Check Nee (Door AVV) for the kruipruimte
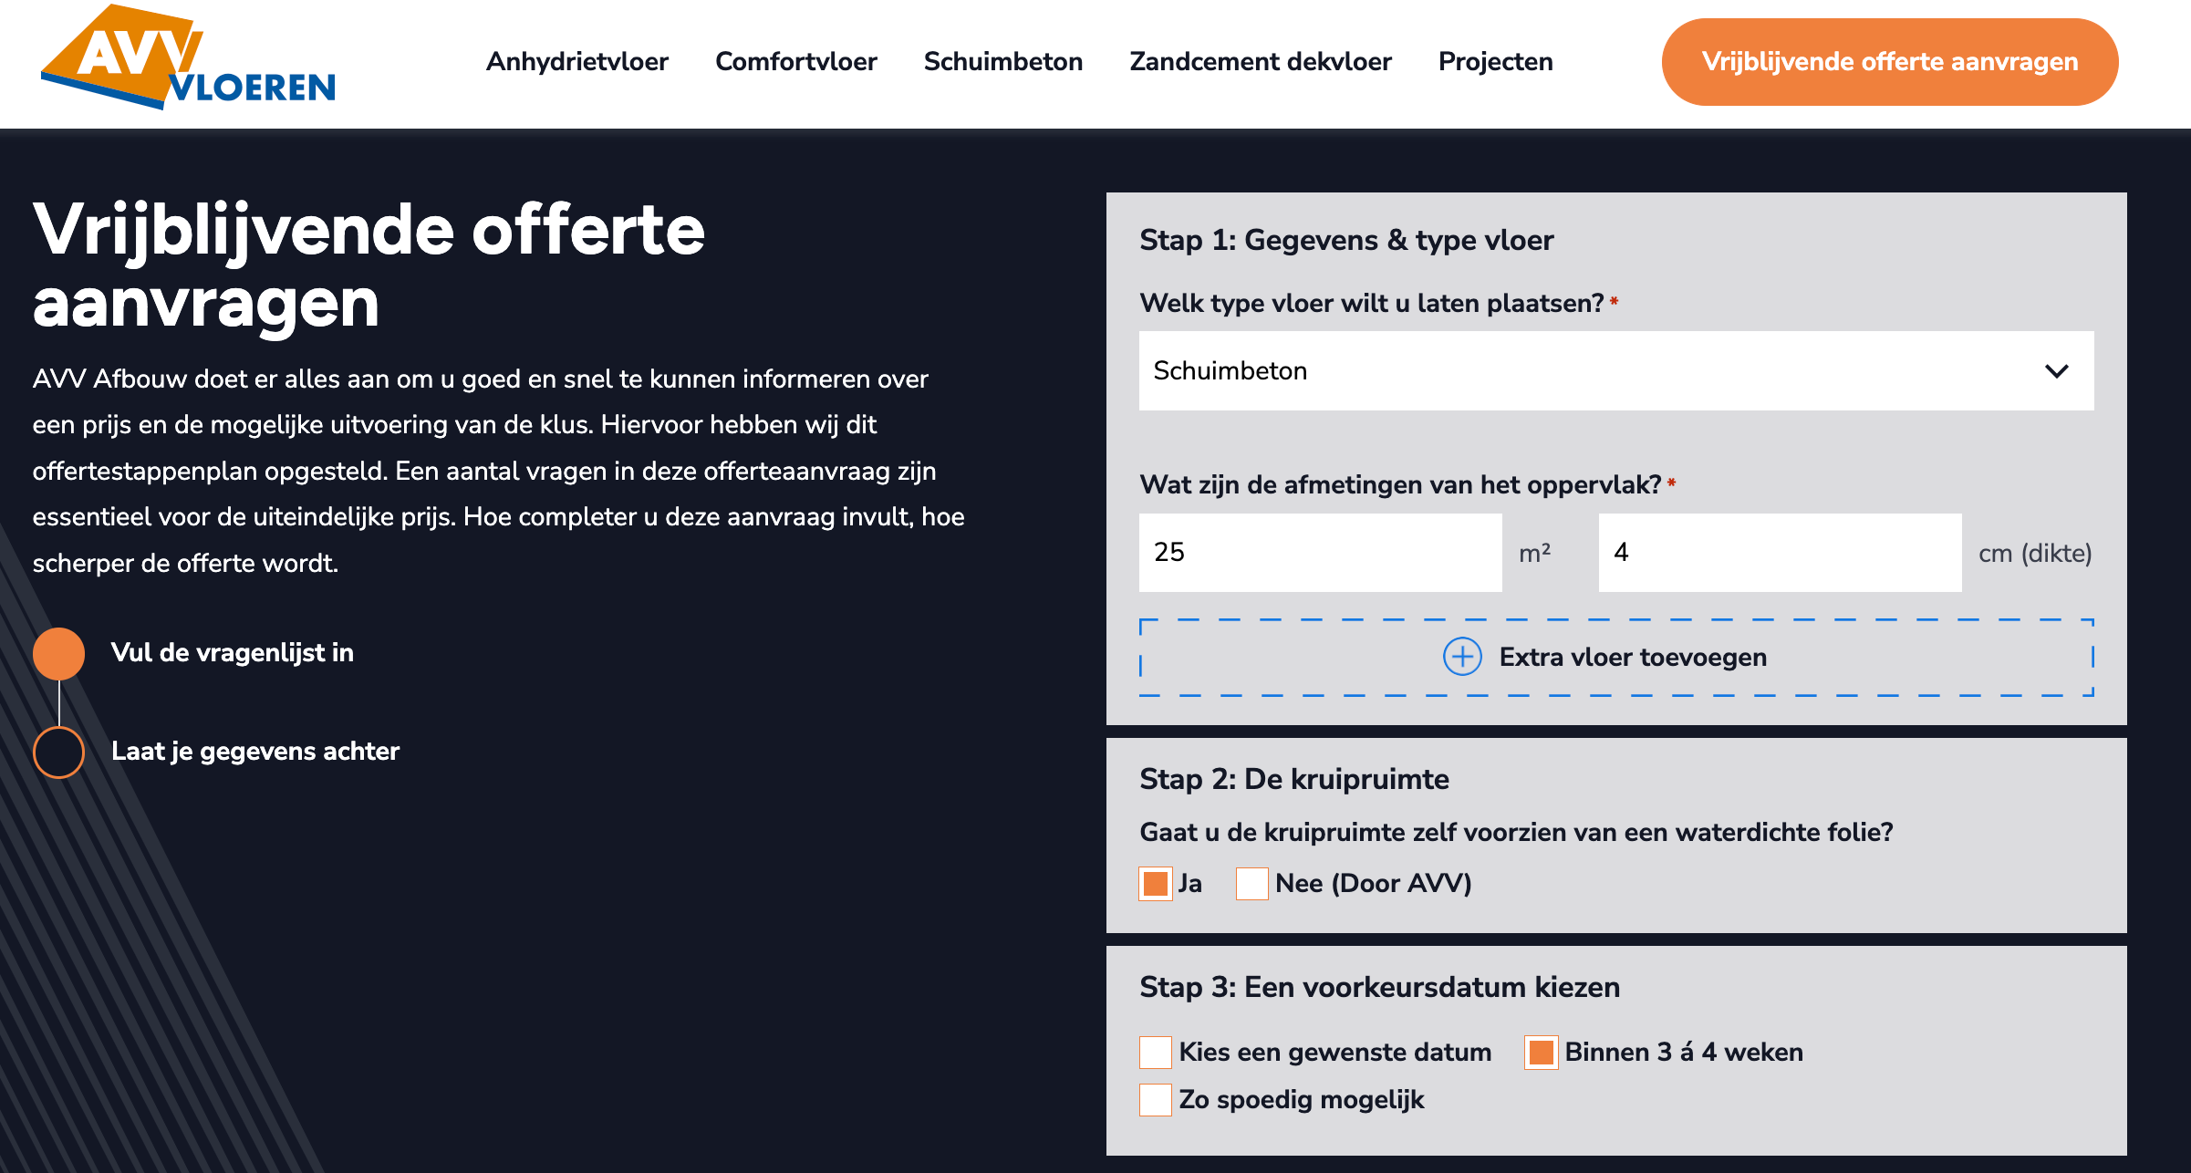Image resolution: width=2191 pixels, height=1173 pixels. [x=1251, y=883]
